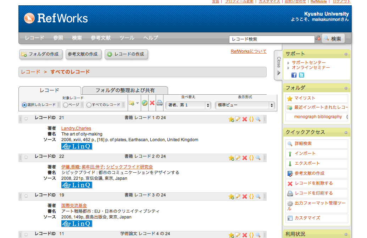
Task: Check the checkbox for record ID 21
Action: coord(26,119)
